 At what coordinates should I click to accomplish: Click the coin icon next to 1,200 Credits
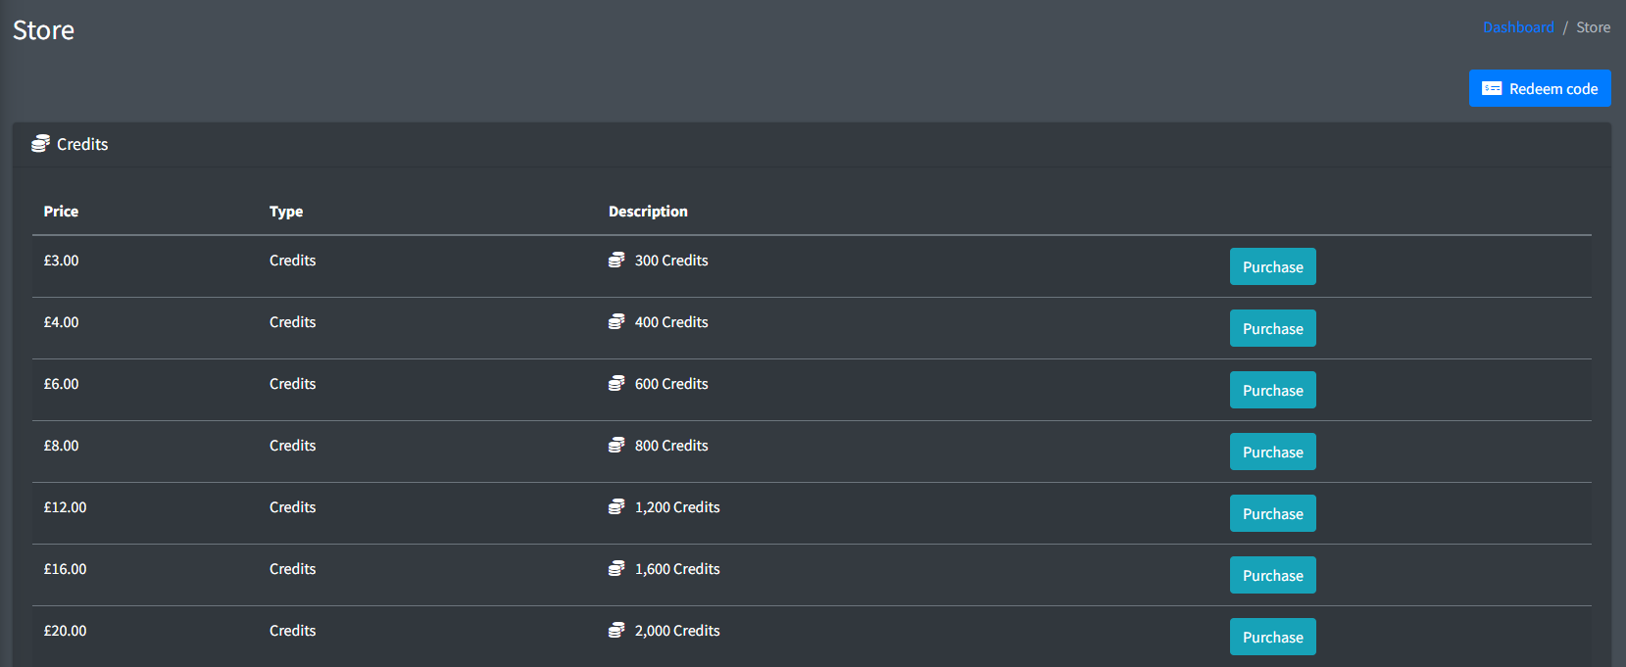pyautogui.click(x=616, y=507)
